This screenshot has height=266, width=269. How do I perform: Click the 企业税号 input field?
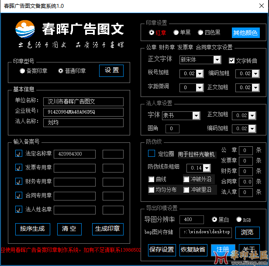click(83, 112)
